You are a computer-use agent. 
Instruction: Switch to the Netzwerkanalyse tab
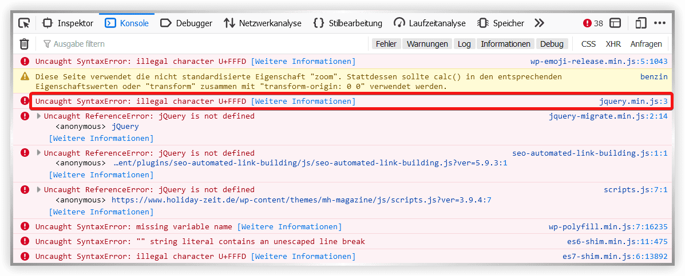263,23
